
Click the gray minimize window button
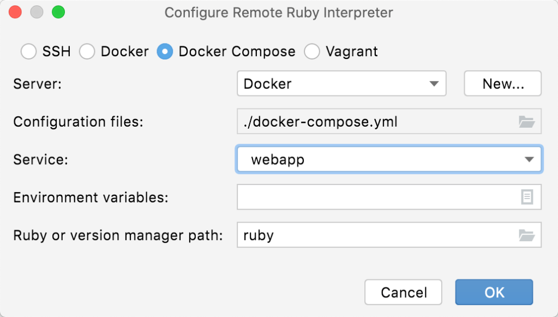(x=37, y=11)
